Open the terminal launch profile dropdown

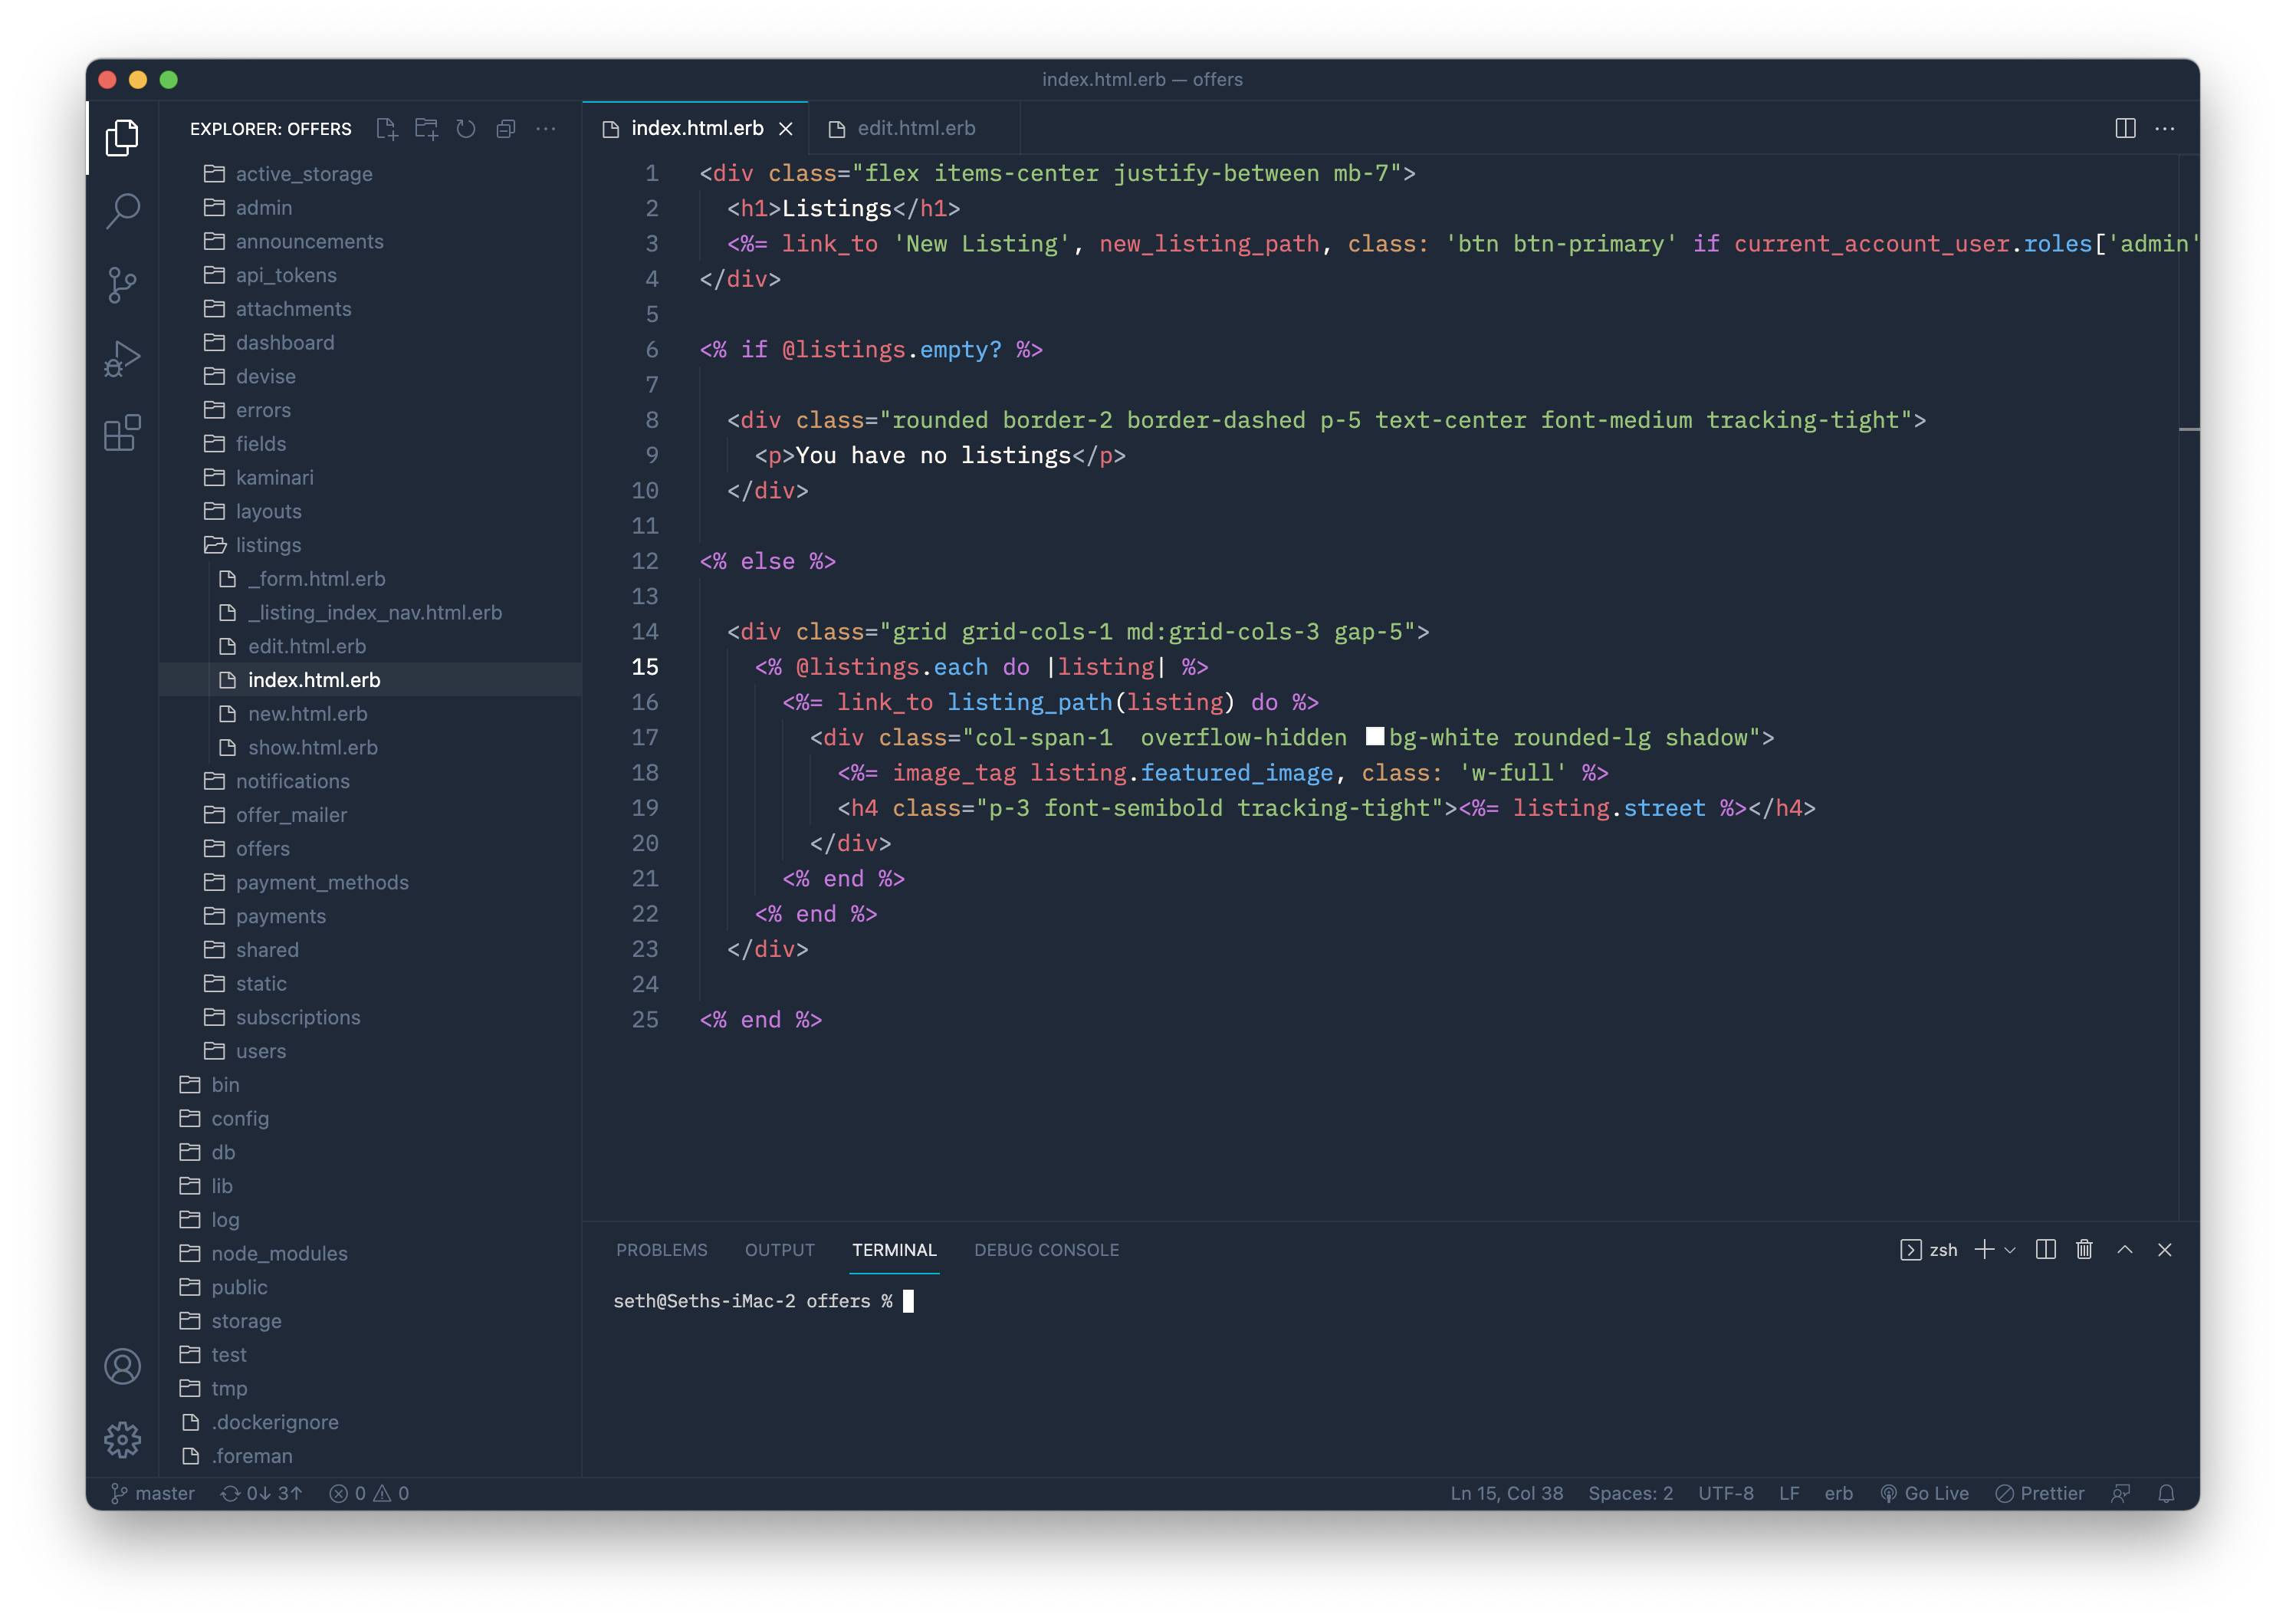coord(2010,1250)
